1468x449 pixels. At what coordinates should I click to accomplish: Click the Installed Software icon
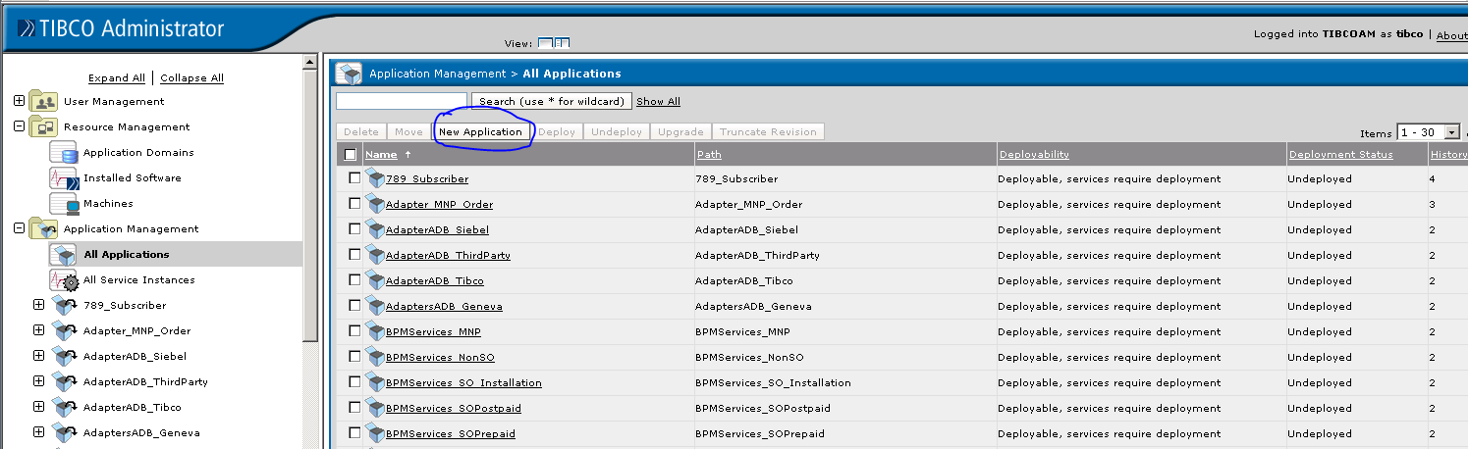pyautogui.click(x=63, y=178)
